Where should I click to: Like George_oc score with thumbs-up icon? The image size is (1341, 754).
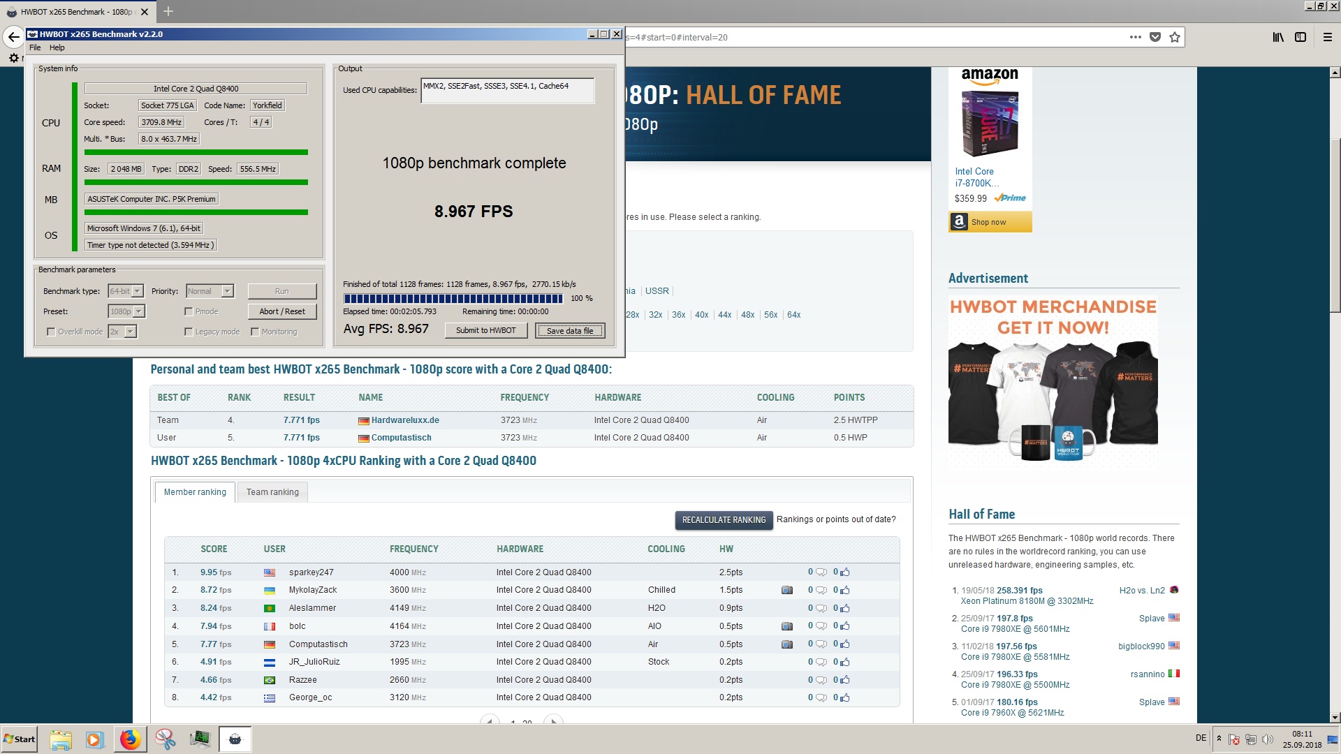click(844, 697)
